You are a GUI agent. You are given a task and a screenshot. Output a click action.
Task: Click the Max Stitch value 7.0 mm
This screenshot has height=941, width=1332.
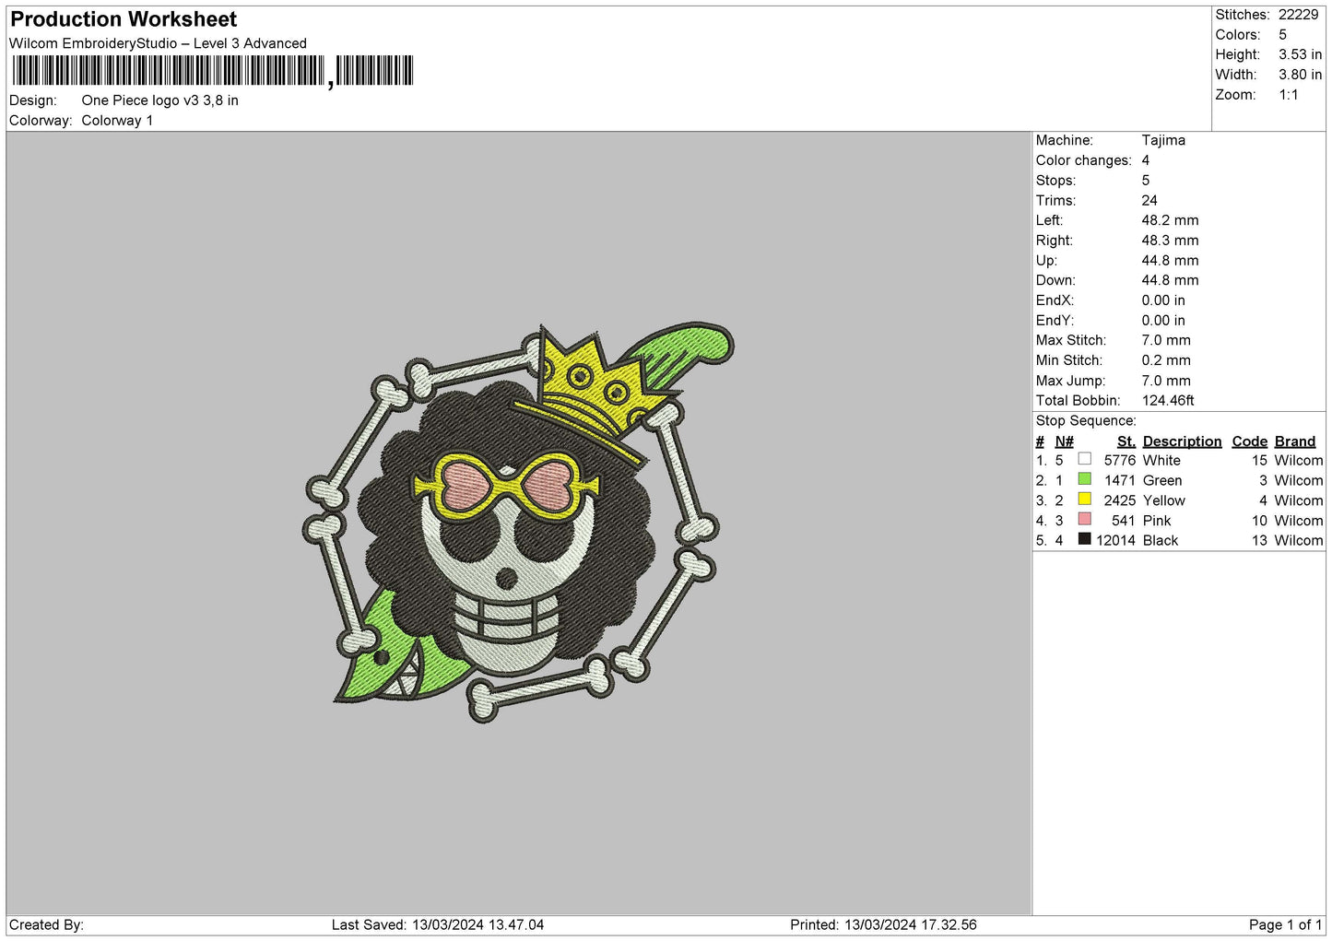pyautogui.click(x=1166, y=340)
